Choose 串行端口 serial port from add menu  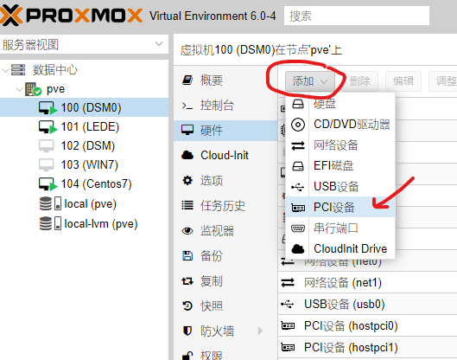pyautogui.click(x=340, y=228)
